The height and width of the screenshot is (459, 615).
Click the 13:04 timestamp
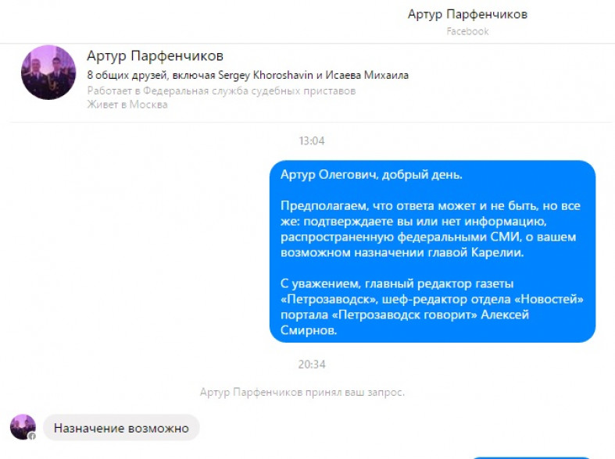[311, 141]
